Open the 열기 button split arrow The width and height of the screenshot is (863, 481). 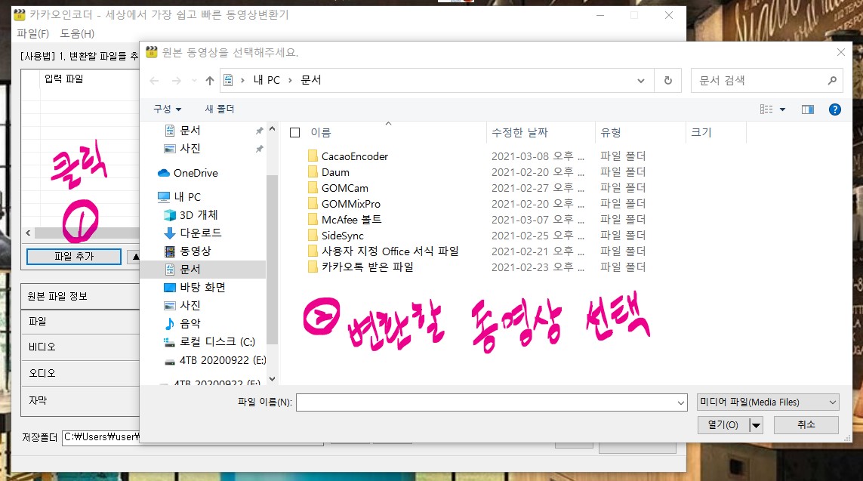click(757, 425)
